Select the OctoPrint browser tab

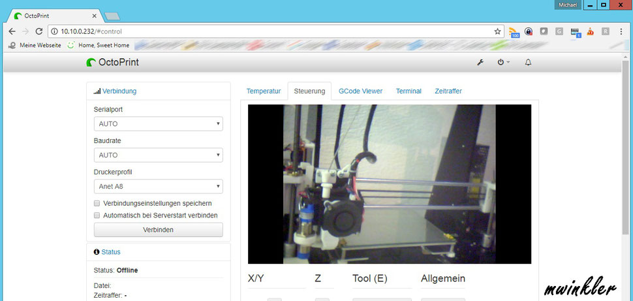tap(54, 16)
